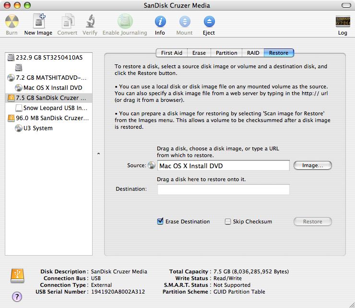This screenshot has width=355, height=308.
Task: Click the Restore button
Action: click(313, 222)
